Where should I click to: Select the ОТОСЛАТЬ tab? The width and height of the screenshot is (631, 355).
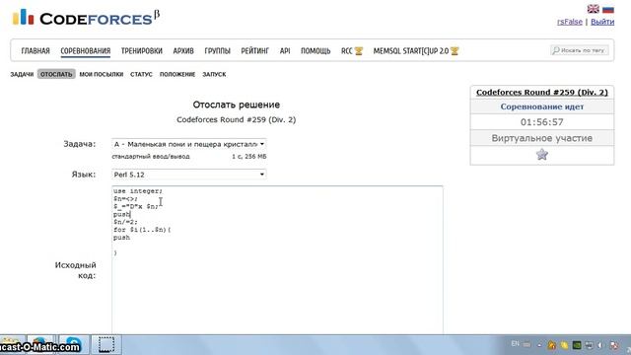[56, 74]
